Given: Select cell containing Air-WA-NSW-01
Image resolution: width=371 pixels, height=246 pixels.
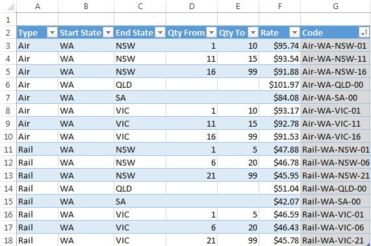Looking at the screenshot, I should click(335, 45).
